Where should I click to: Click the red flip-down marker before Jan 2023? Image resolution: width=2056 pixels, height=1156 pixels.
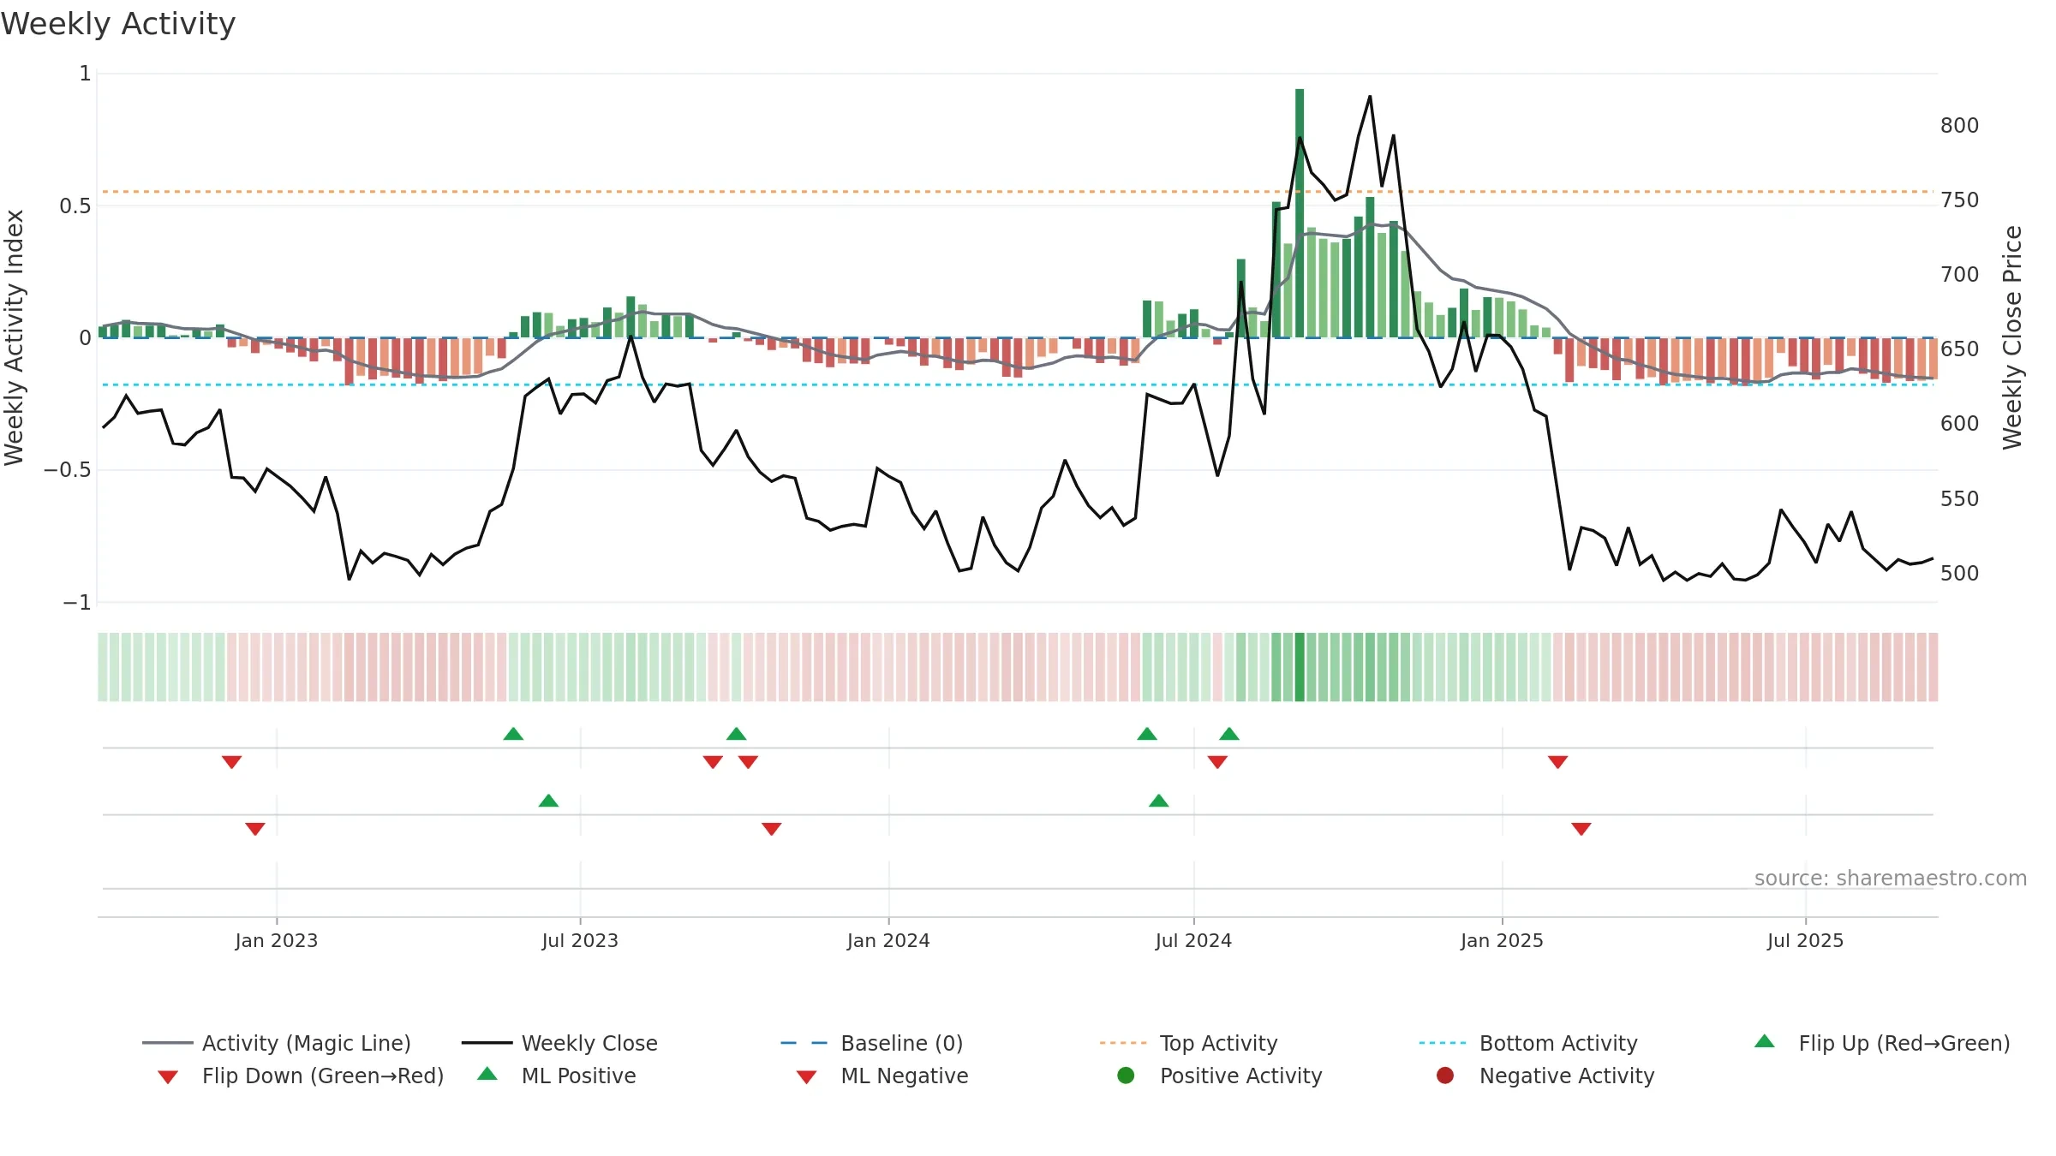(231, 761)
